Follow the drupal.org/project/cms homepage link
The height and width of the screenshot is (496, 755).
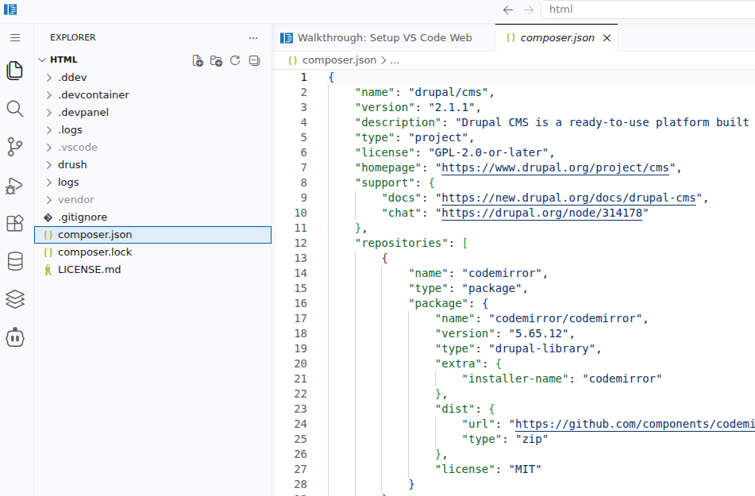555,167
